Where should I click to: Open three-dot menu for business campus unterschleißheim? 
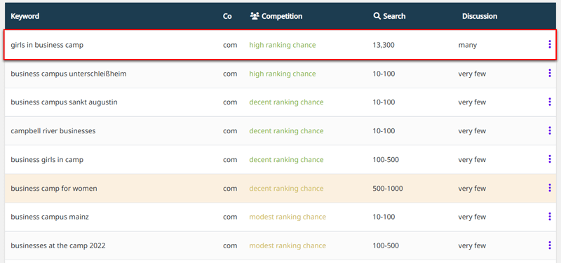(x=550, y=73)
